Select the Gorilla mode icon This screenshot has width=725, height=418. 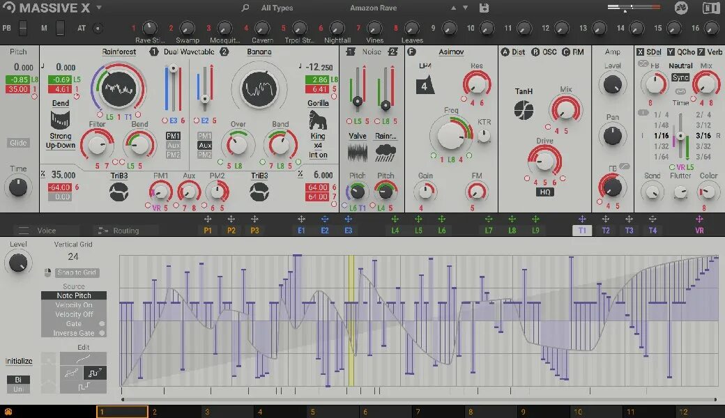pos(318,120)
